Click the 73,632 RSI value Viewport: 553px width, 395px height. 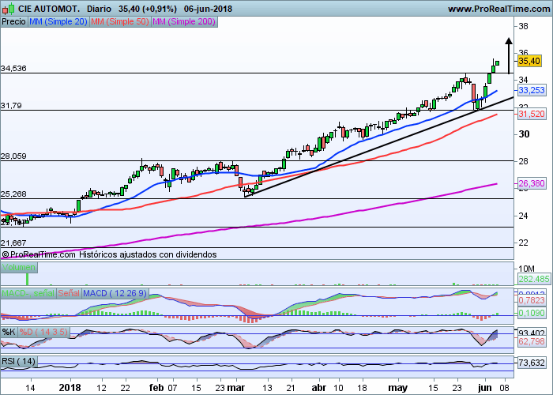pyautogui.click(x=532, y=363)
